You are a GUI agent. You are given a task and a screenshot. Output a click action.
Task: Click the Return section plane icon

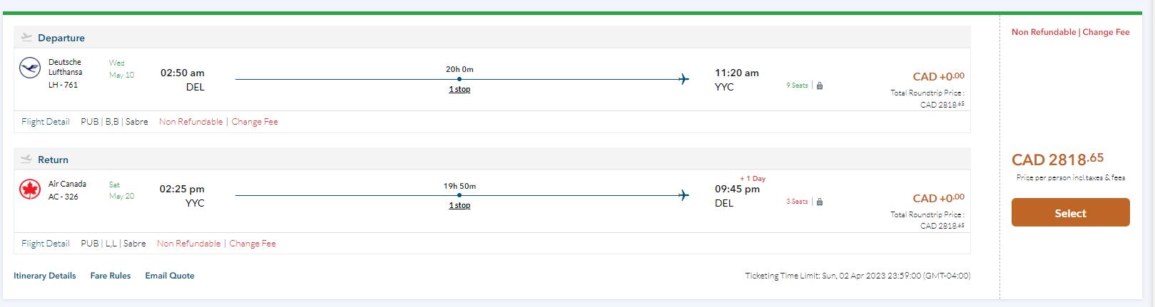point(26,159)
